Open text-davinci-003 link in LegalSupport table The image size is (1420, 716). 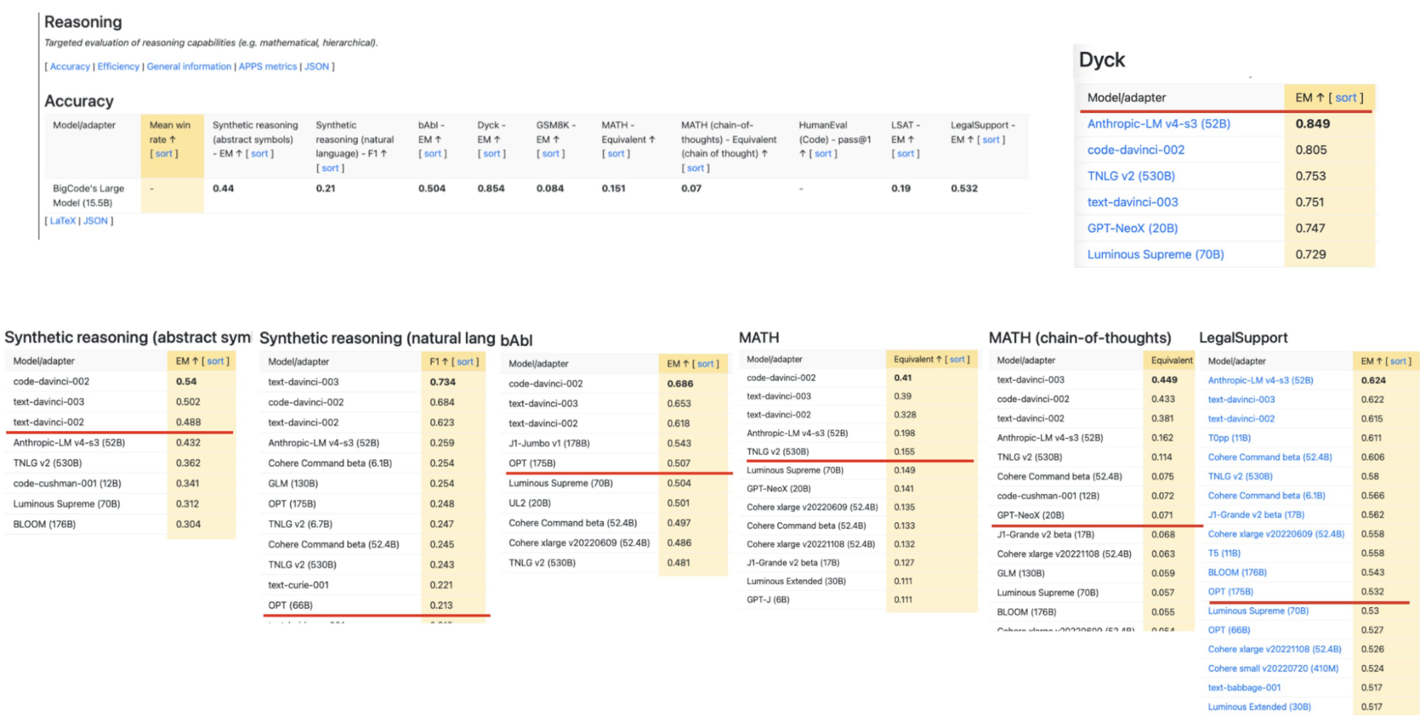(1241, 400)
